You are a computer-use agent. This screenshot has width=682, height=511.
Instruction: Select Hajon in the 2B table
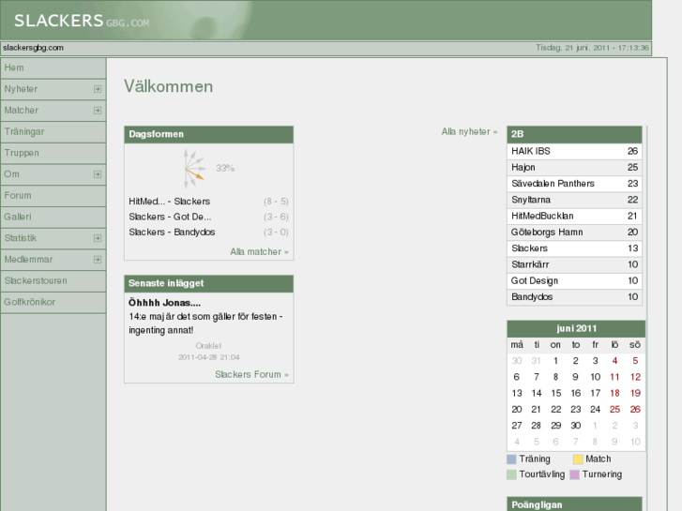point(574,168)
